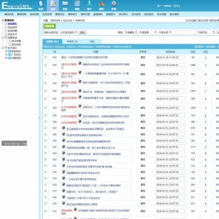Click title-image icon in row ID 522
219x219 pixels.
[64, 159]
